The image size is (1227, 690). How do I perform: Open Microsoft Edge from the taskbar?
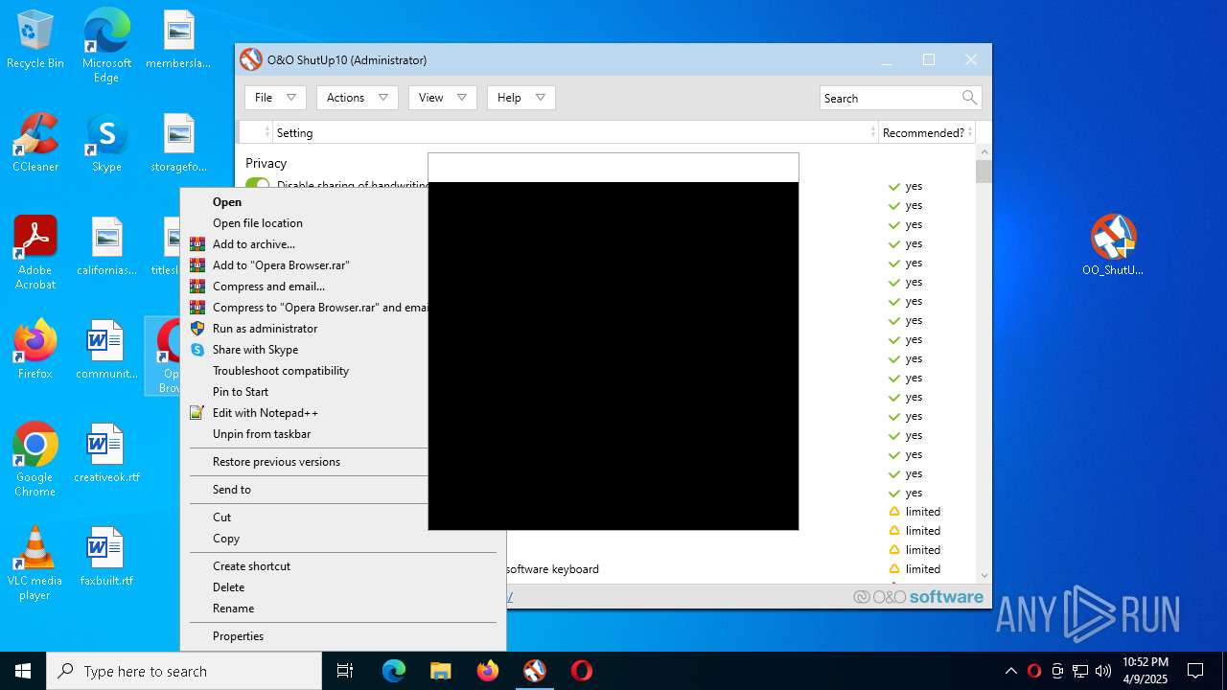pyautogui.click(x=394, y=671)
